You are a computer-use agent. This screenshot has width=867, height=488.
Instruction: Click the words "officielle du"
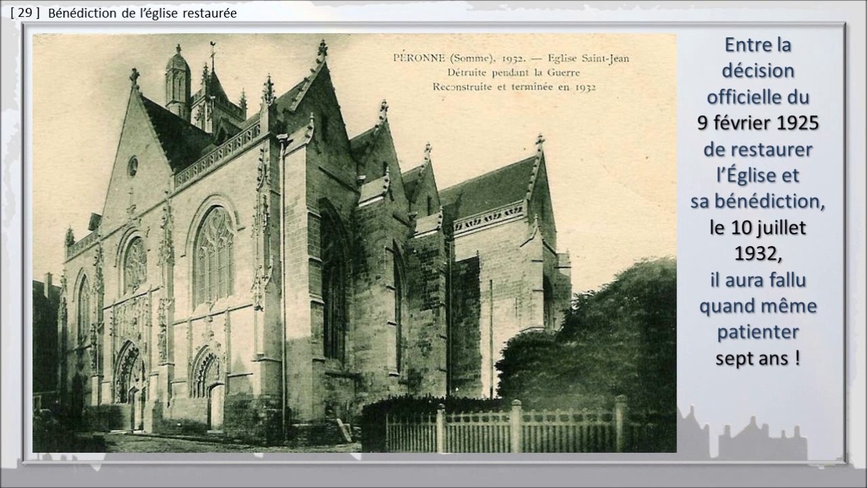(x=759, y=98)
